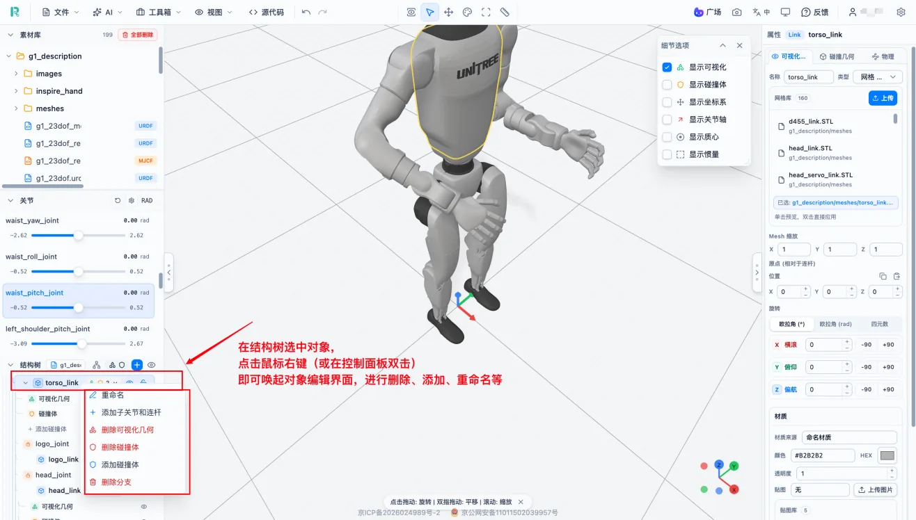The height and width of the screenshot is (520, 916).
Task: Click the fit-to-view frame icon
Action: tap(486, 12)
